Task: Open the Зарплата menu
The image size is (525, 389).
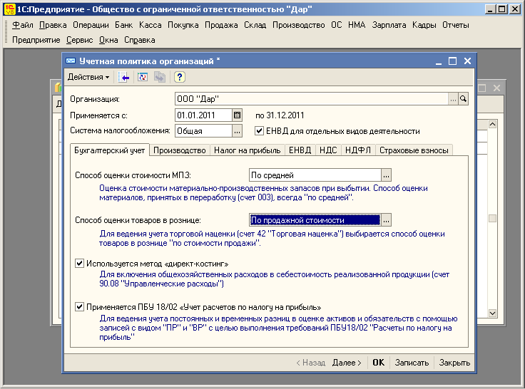Action: (389, 25)
